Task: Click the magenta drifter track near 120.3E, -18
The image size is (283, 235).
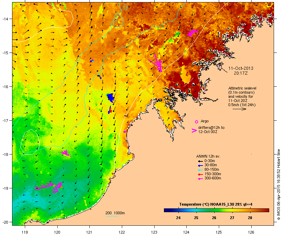Action: click(65, 153)
